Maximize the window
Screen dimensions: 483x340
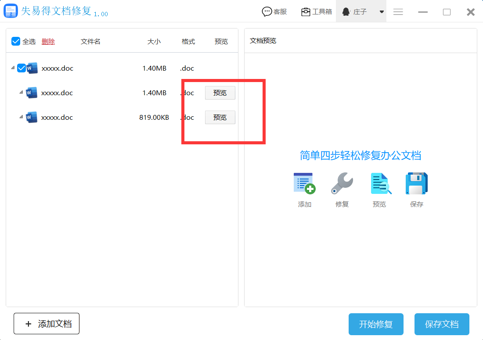[x=447, y=12]
